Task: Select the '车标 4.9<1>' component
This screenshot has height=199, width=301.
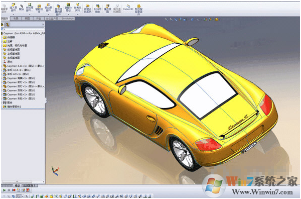Action: tap(16, 74)
